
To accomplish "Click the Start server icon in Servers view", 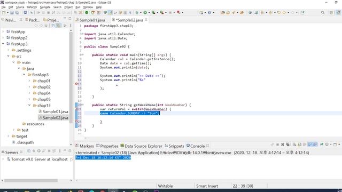I will click(x=39, y=151).
